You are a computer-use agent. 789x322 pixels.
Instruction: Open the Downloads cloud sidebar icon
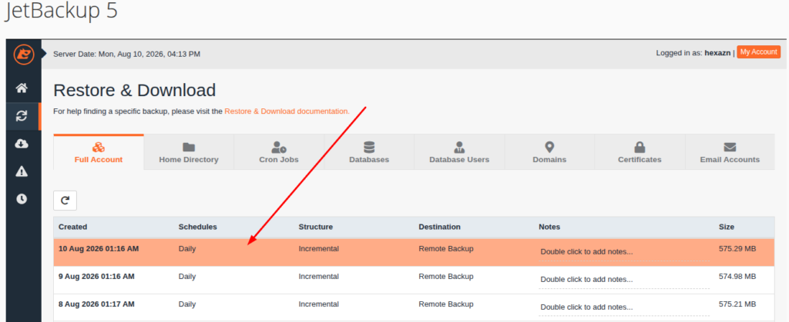coord(21,144)
